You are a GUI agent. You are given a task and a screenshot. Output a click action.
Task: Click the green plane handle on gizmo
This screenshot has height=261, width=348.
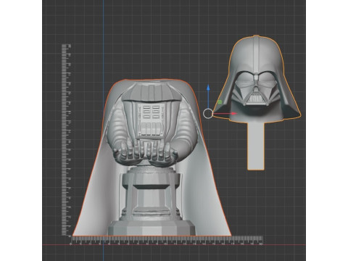point(220,102)
